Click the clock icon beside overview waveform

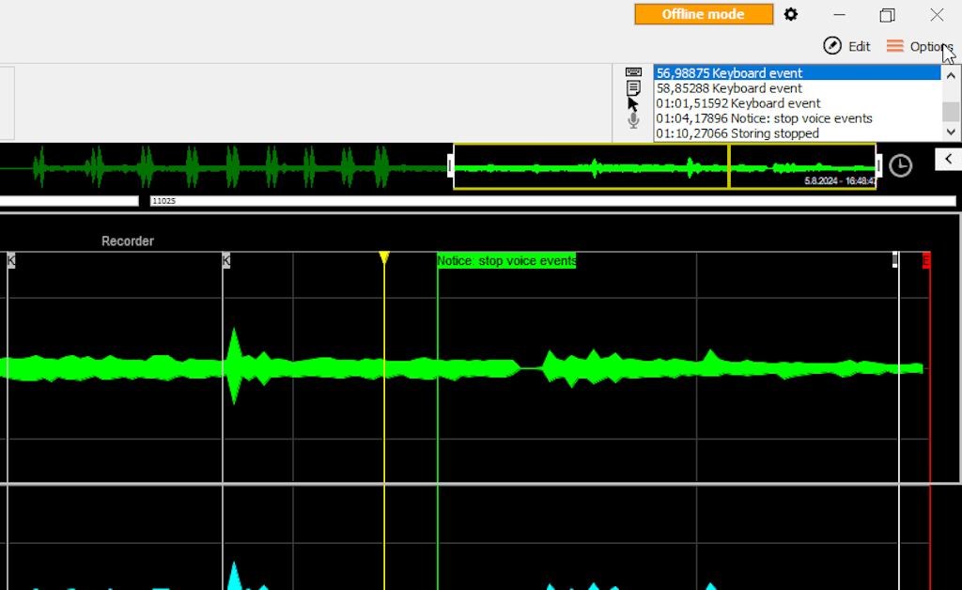(900, 165)
